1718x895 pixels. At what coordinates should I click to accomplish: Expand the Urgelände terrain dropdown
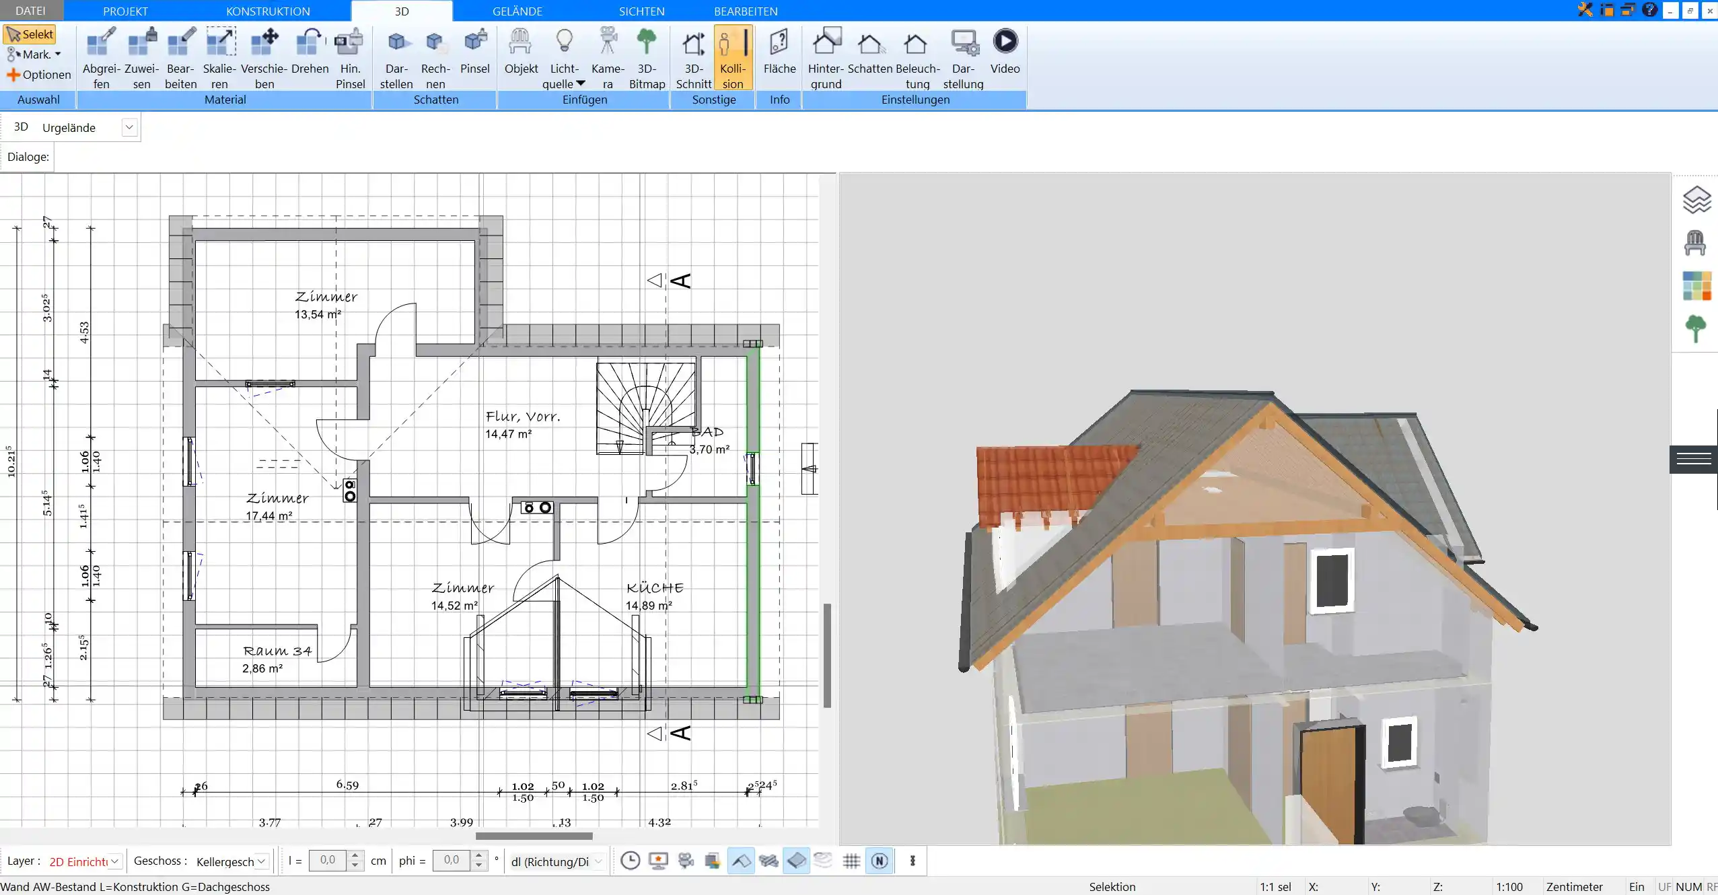(x=129, y=127)
